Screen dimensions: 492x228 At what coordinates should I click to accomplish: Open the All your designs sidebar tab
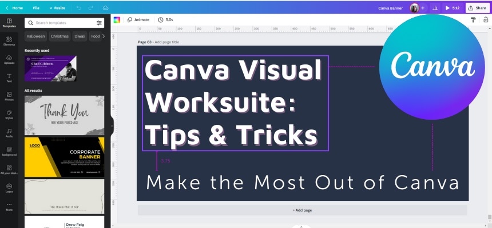[x=9, y=170]
